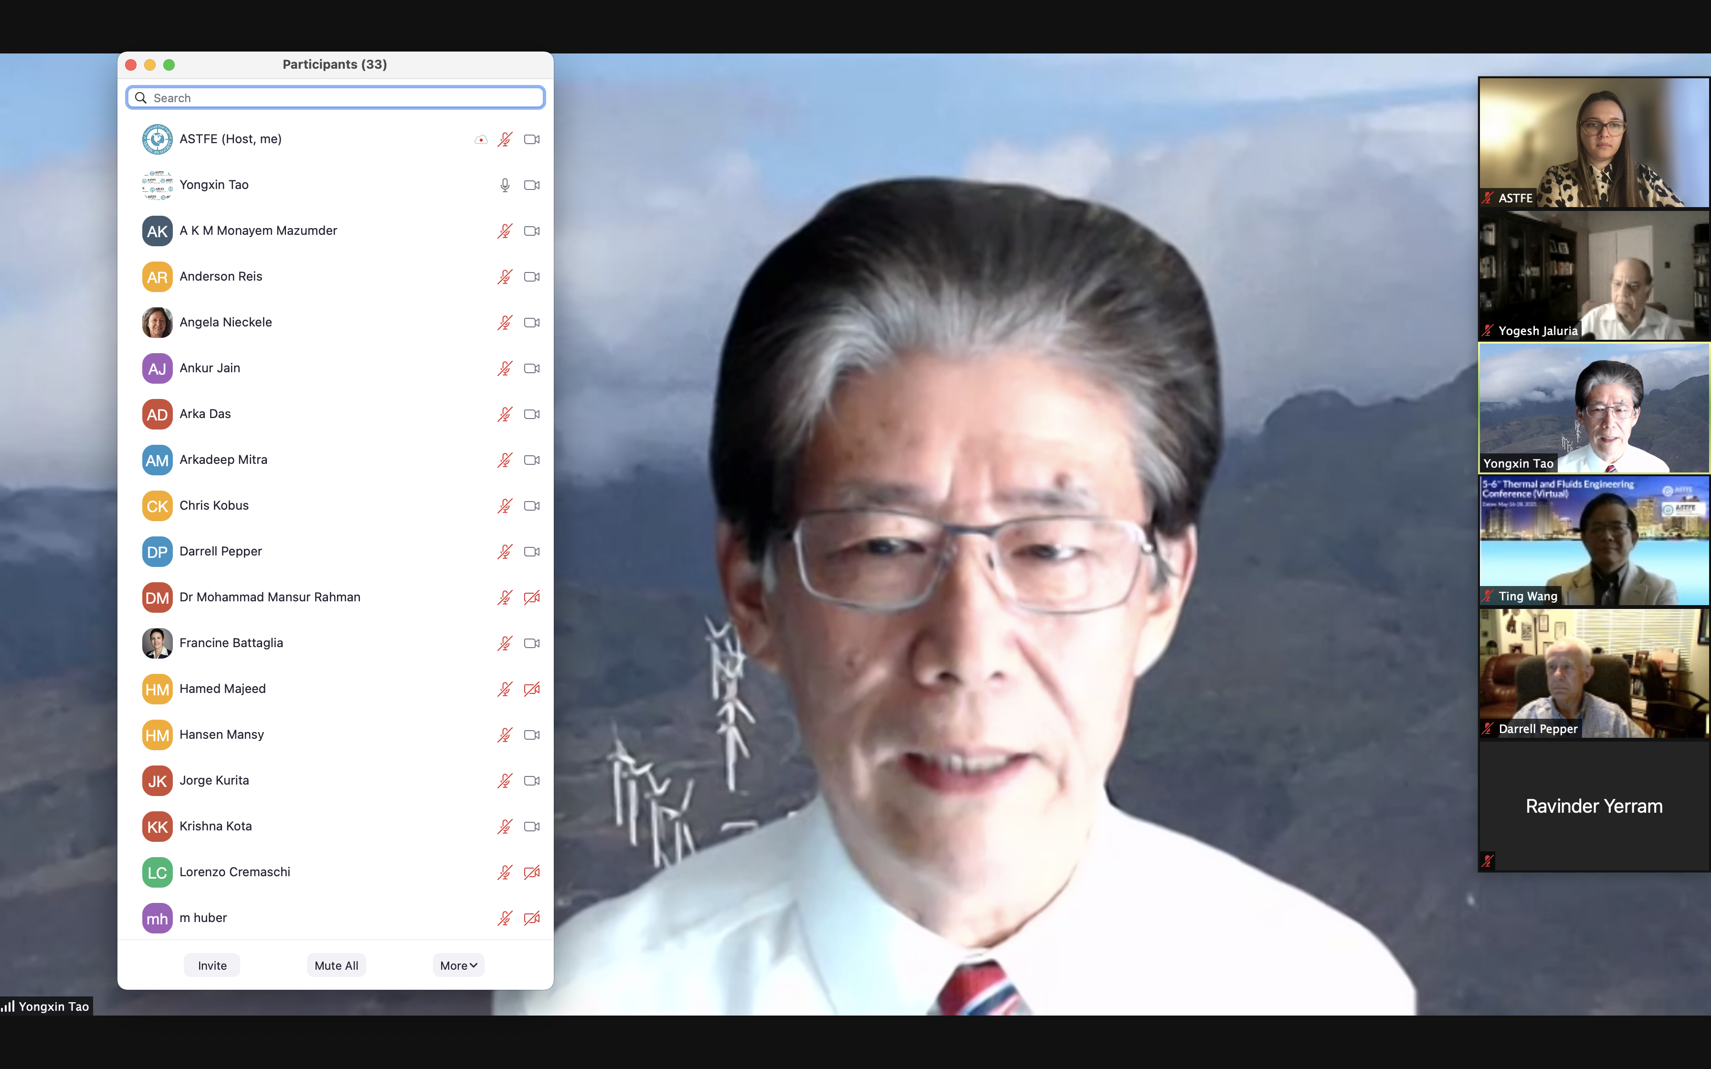Image resolution: width=1711 pixels, height=1069 pixels.
Task: Click Chris Kobus's video camera icon
Action: coord(532,506)
